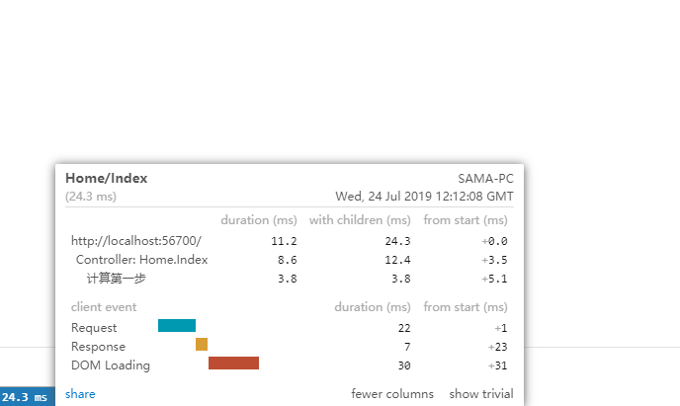
Task: Click the orange Response timing bar
Action: 202,345
